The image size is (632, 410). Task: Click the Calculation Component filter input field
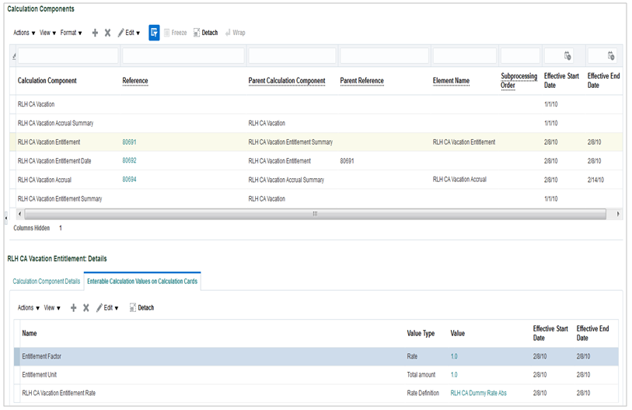point(68,56)
